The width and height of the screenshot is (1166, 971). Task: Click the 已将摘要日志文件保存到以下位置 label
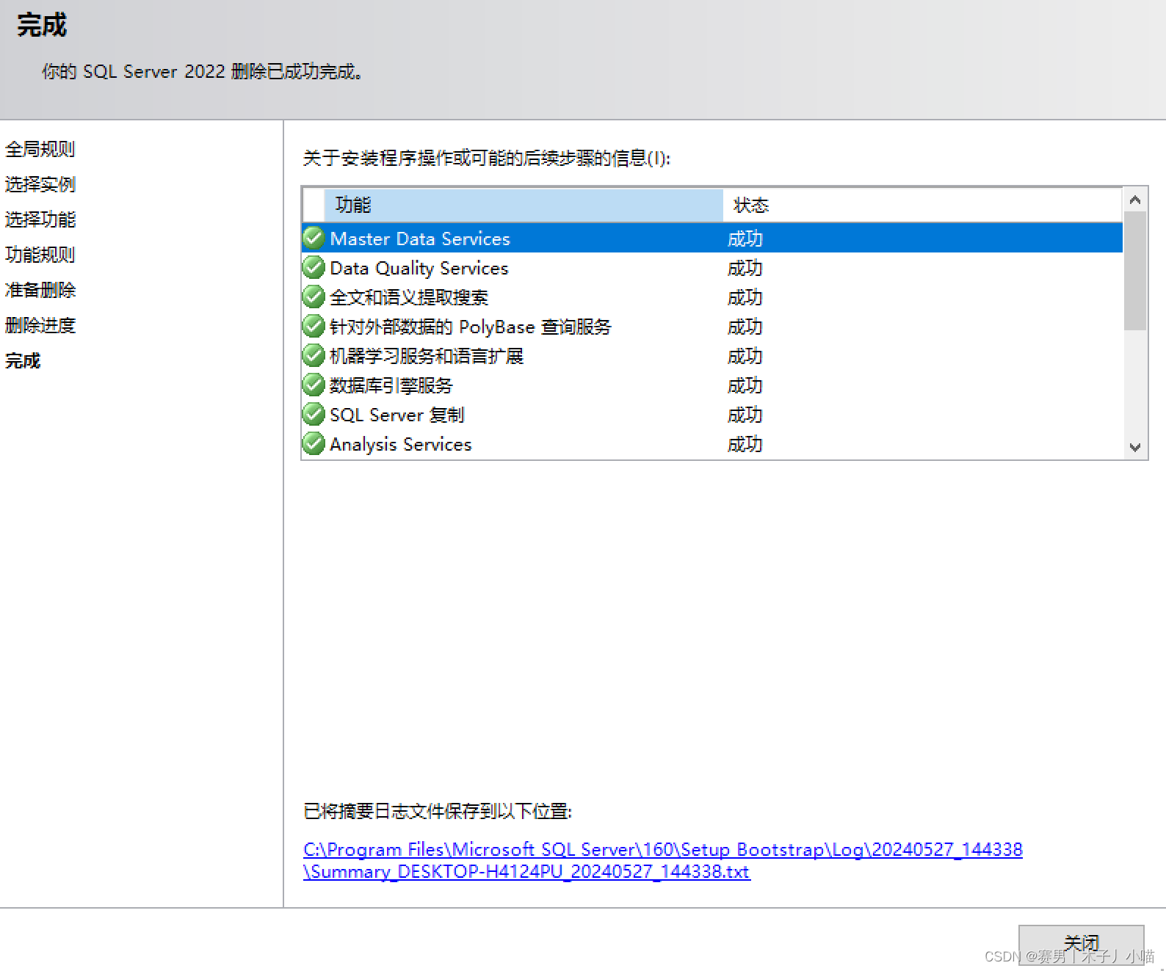point(438,811)
